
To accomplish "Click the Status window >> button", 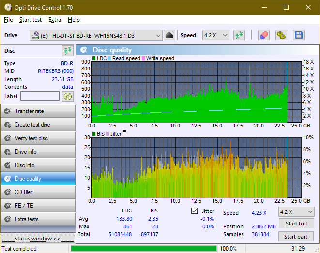I will tap(38, 239).
